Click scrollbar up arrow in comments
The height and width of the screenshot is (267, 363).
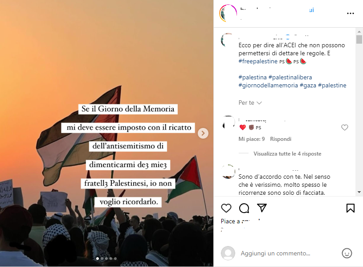[x=359, y=32]
